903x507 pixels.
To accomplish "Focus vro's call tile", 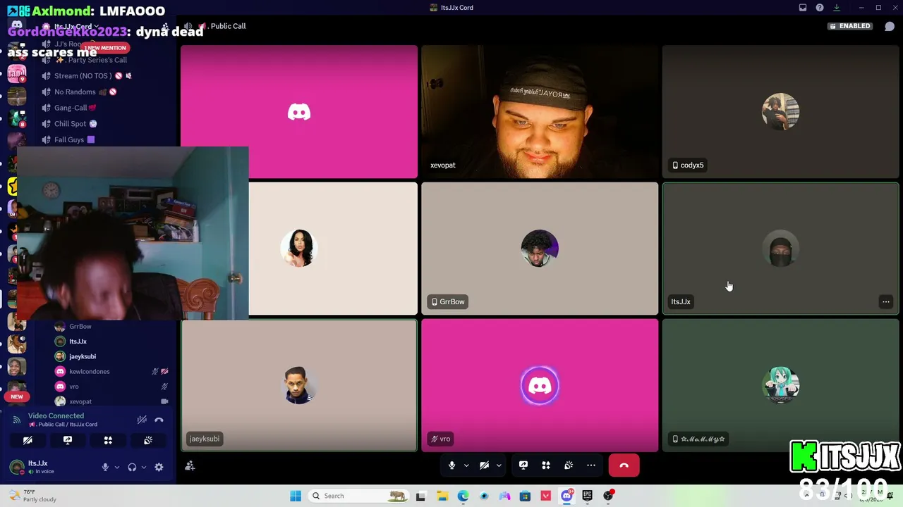I will pos(540,385).
